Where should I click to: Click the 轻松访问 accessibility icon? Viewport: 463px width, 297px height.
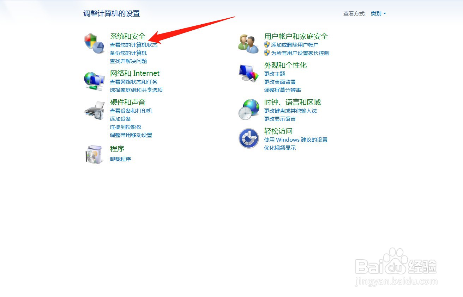point(248,138)
